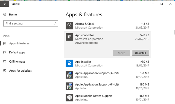
Task: Click the App connector icon
Action: pyautogui.click(x=69, y=37)
